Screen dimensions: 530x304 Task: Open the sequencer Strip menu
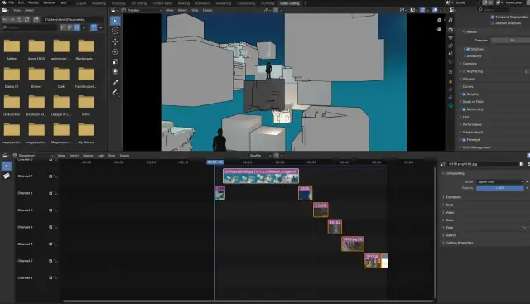pyautogui.click(x=112, y=156)
